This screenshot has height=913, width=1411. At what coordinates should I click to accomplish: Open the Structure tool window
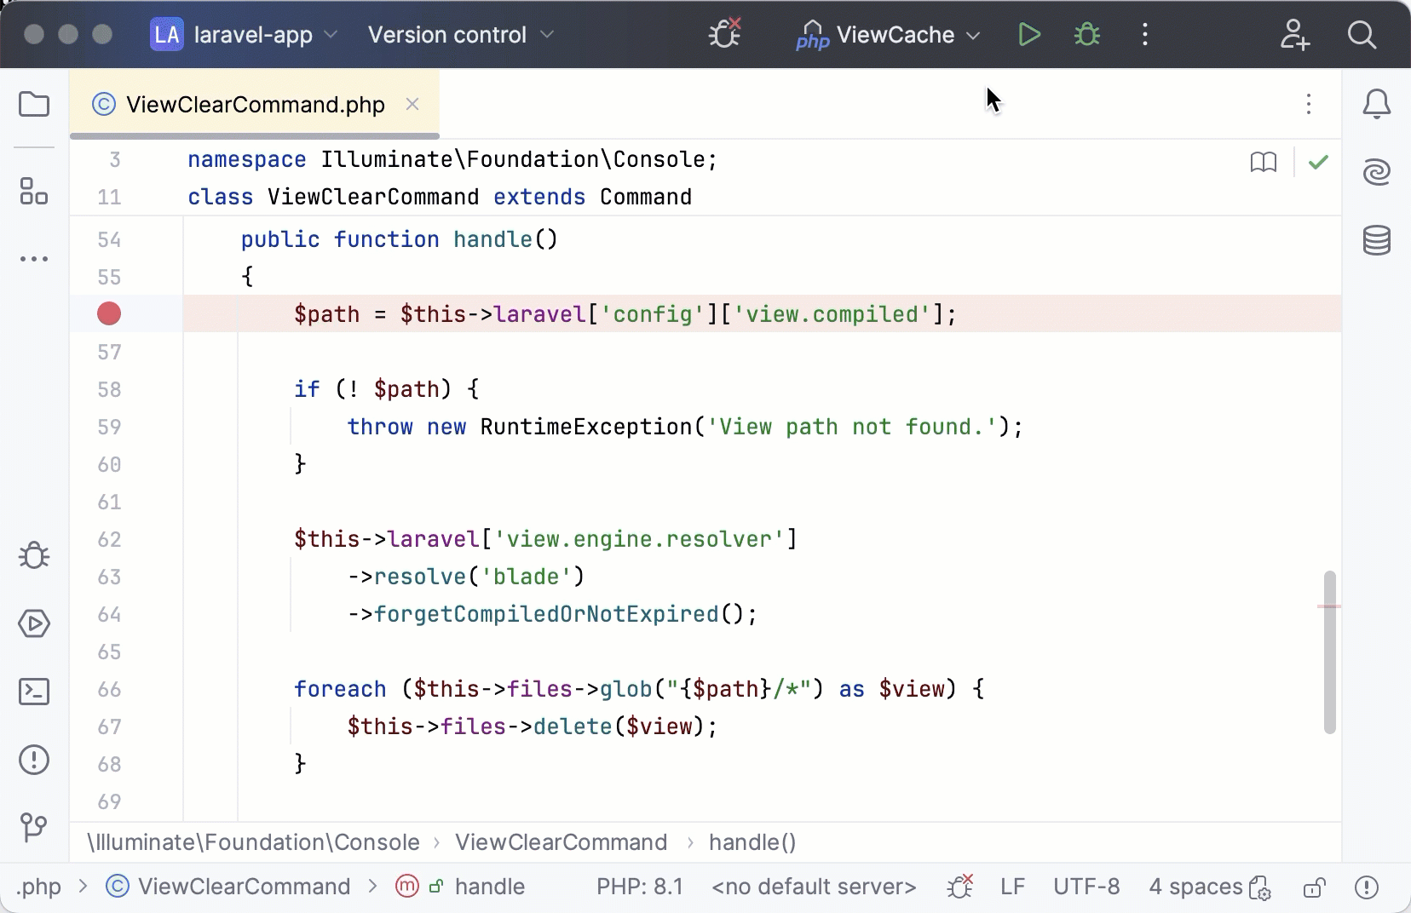click(x=34, y=191)
